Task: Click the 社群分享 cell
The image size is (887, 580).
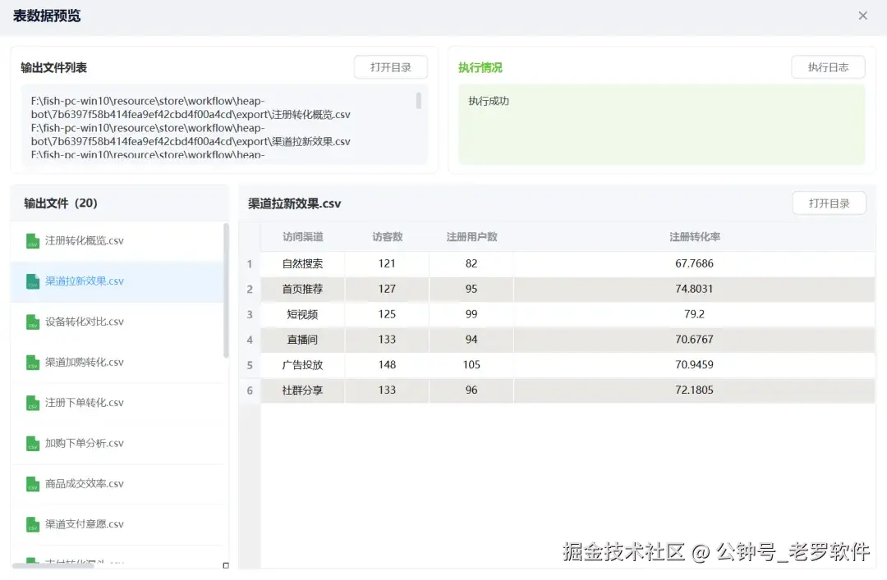Action: point(302,390)
